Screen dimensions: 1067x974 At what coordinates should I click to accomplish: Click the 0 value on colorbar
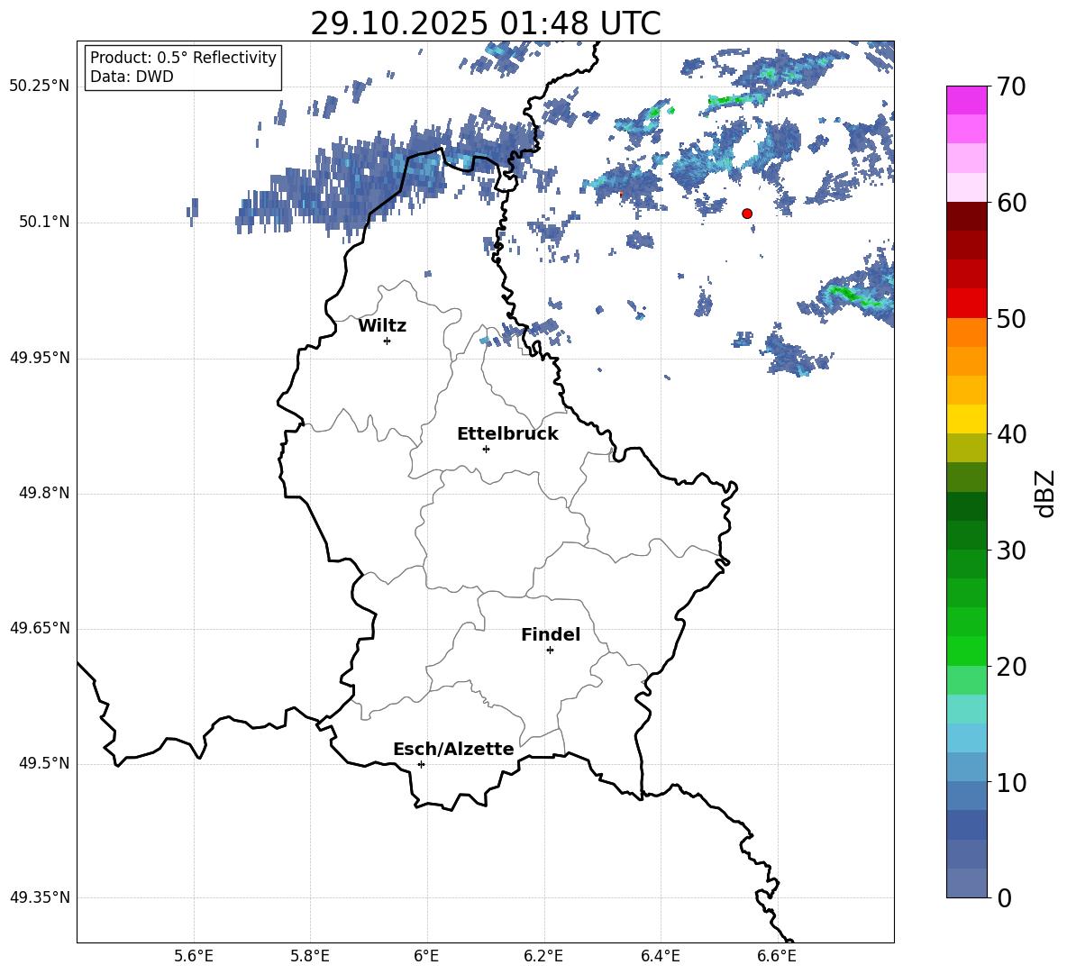(x=1004, y=898)
